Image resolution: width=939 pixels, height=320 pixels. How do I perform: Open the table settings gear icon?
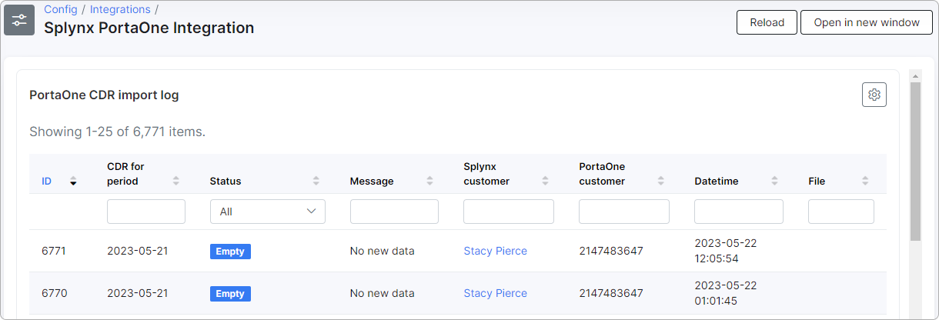(x=874, y=95)
